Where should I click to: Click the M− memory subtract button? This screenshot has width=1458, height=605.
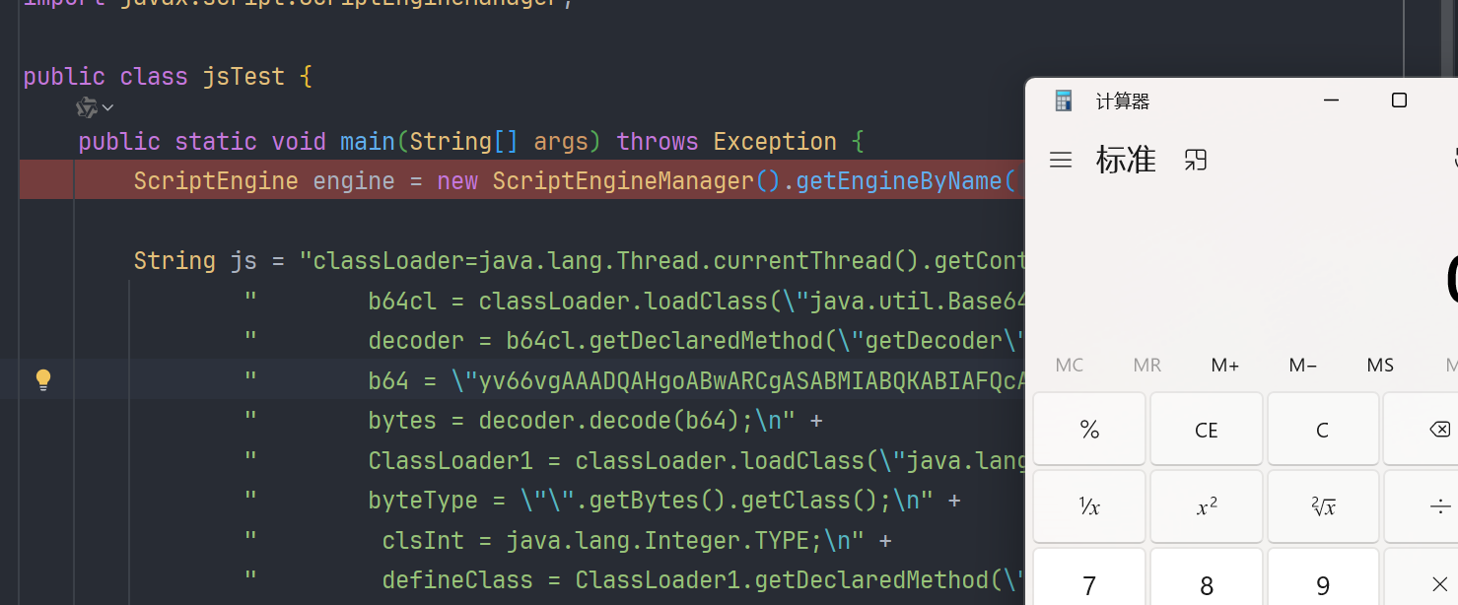1303,366
